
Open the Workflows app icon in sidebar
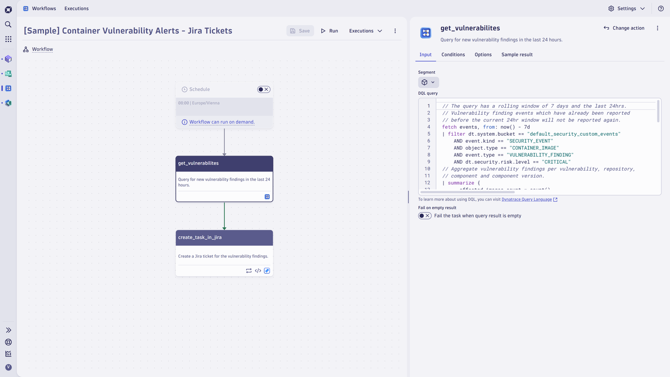point(8,88)
